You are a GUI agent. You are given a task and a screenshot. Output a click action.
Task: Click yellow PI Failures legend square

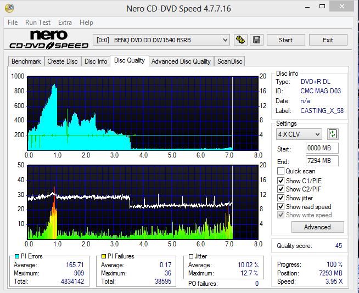pos(104,256)
